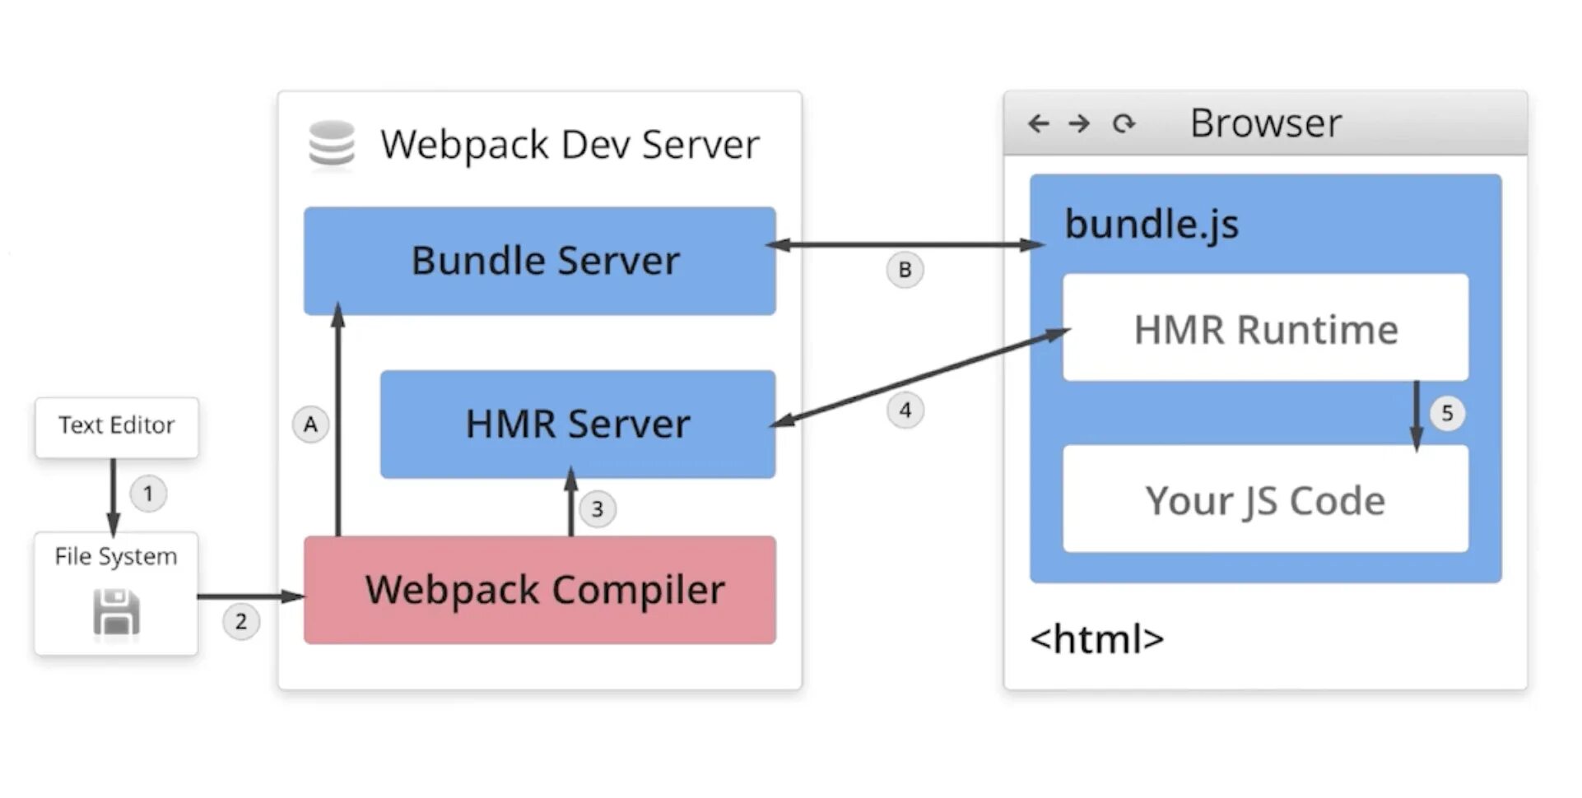Click the File System label
The height and width of the screenshot is (798, 1582).
pos(116,557)
